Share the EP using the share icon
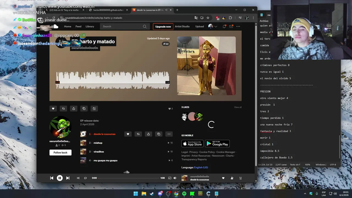 (x=74, y=109)
